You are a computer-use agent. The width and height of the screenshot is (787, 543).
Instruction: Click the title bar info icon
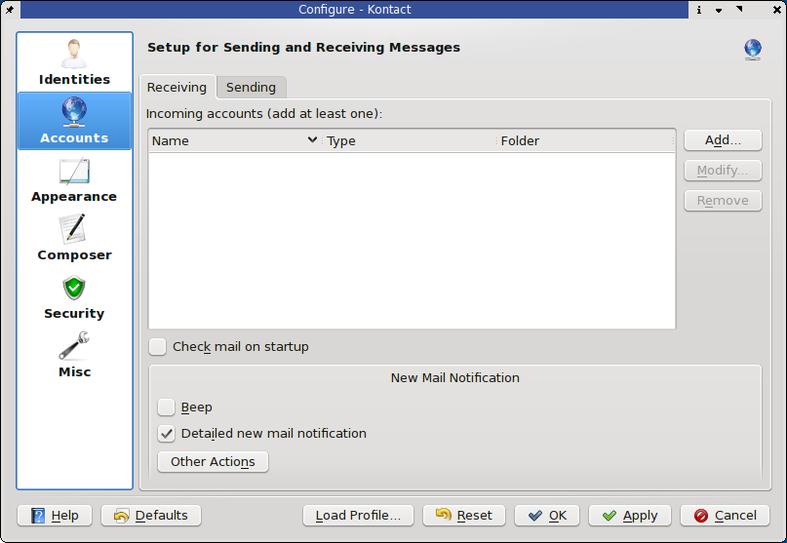point(699,10)
